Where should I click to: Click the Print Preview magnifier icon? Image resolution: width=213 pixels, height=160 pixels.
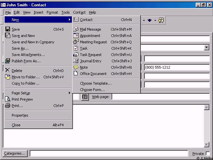(x=8, y=99)
